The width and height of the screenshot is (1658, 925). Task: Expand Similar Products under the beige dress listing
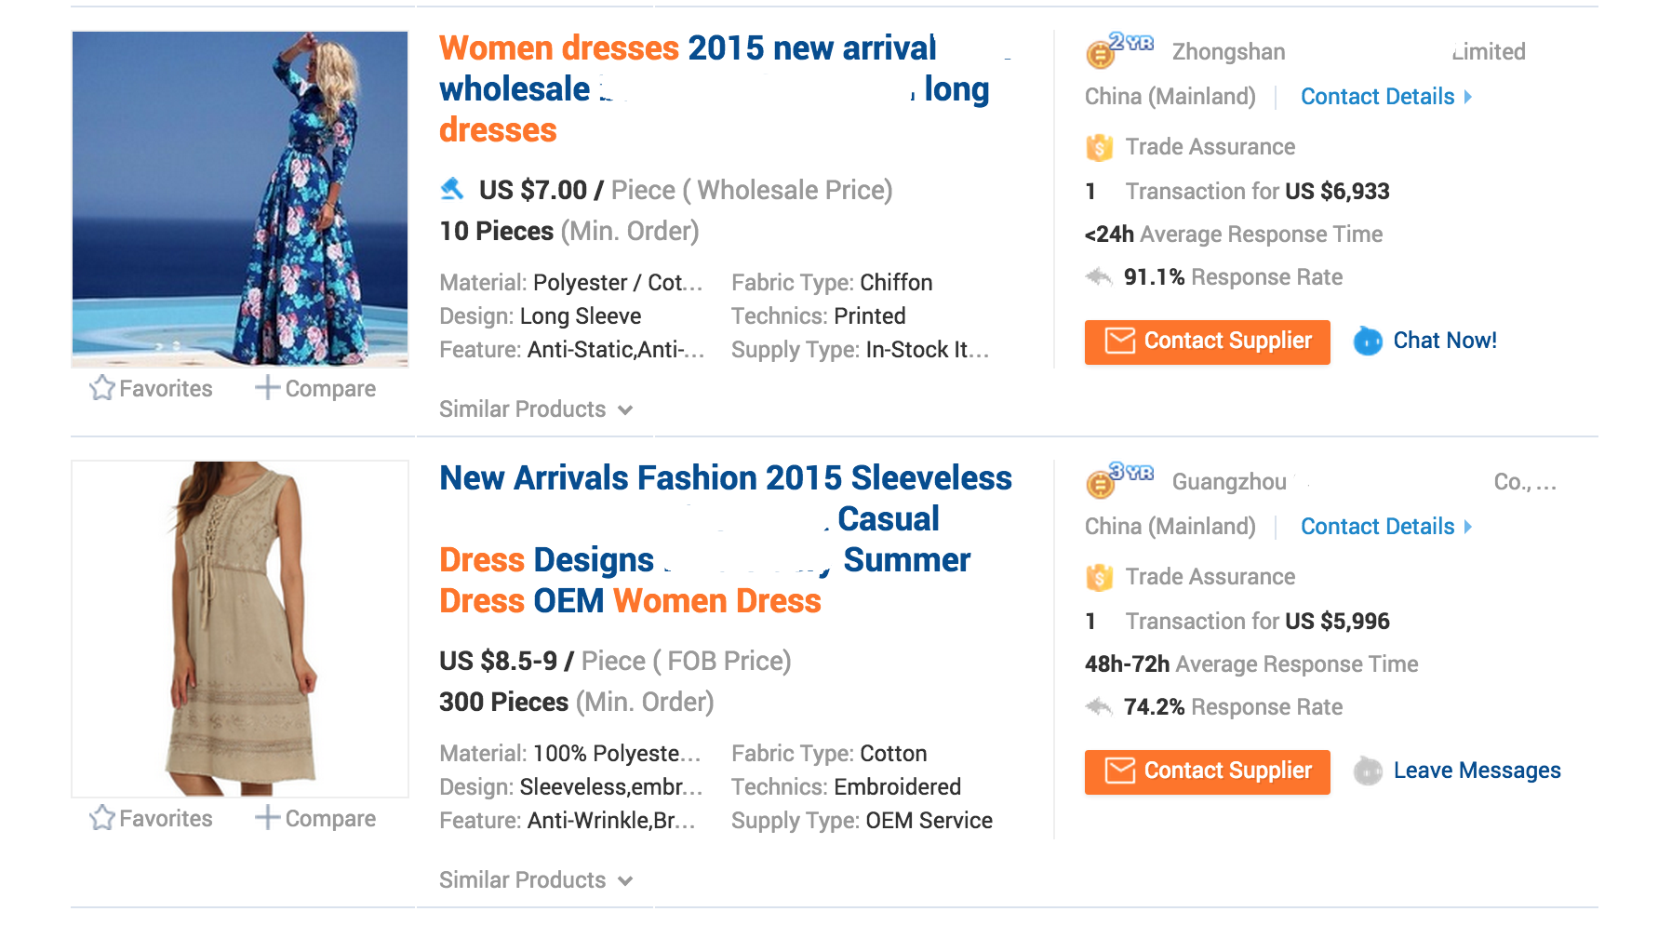point(535,880)
